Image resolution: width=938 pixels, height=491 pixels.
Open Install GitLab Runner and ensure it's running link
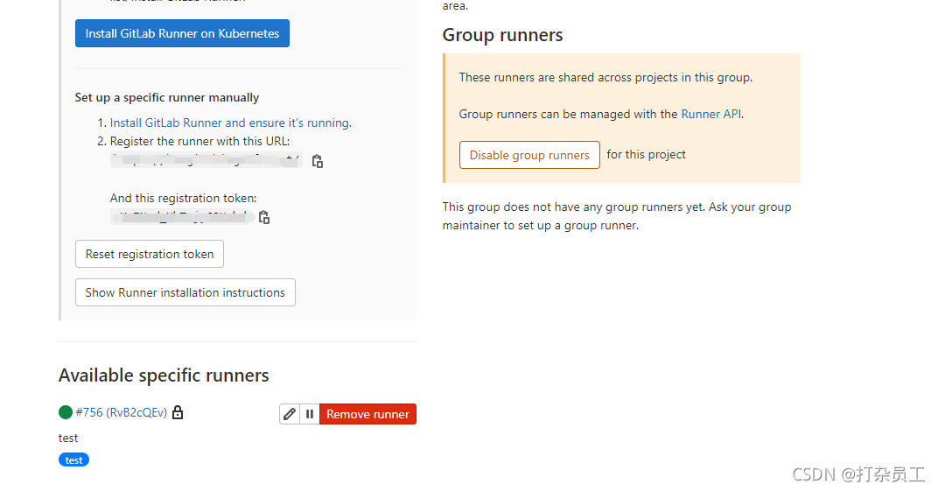[x=230, y=123]
